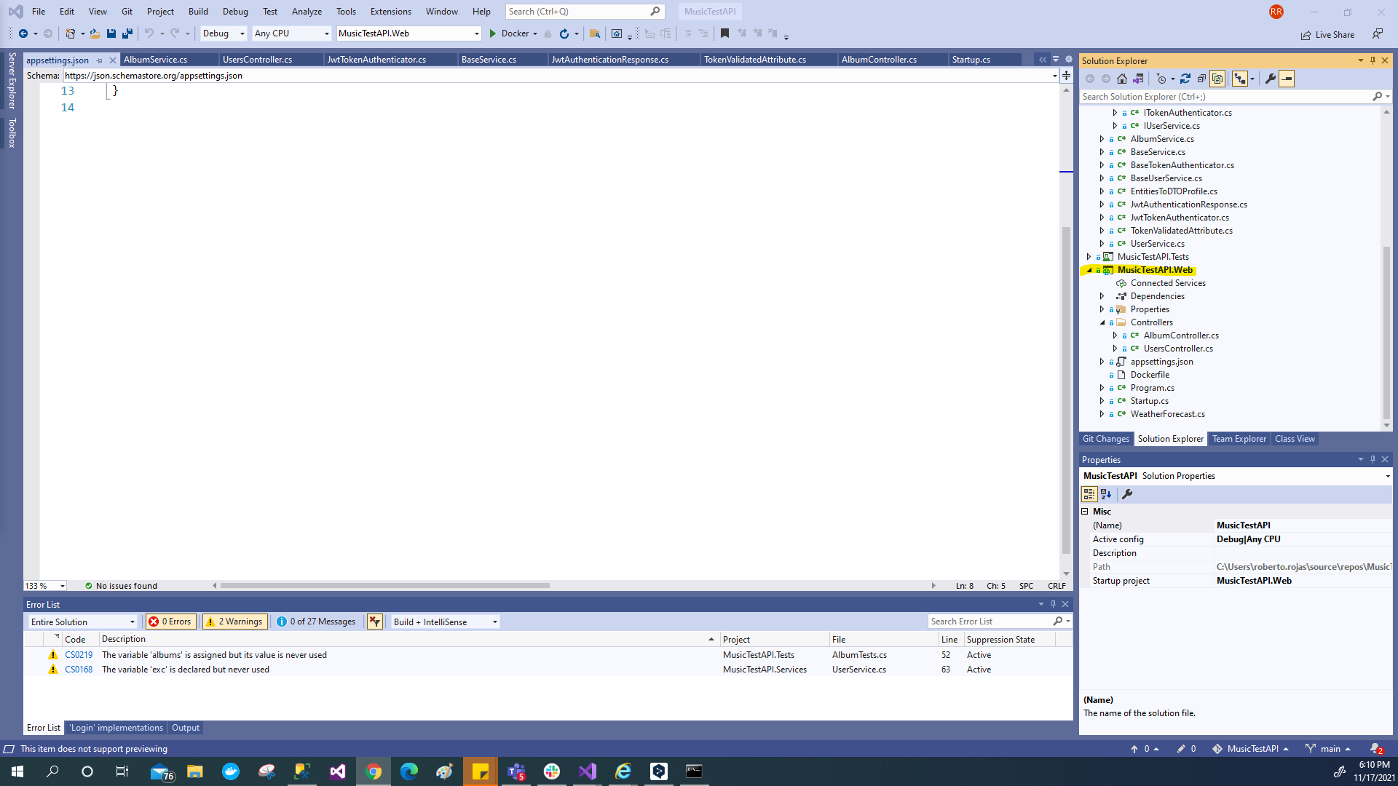Click Collapse All icon in Solution Explorer

[1201, 79]
